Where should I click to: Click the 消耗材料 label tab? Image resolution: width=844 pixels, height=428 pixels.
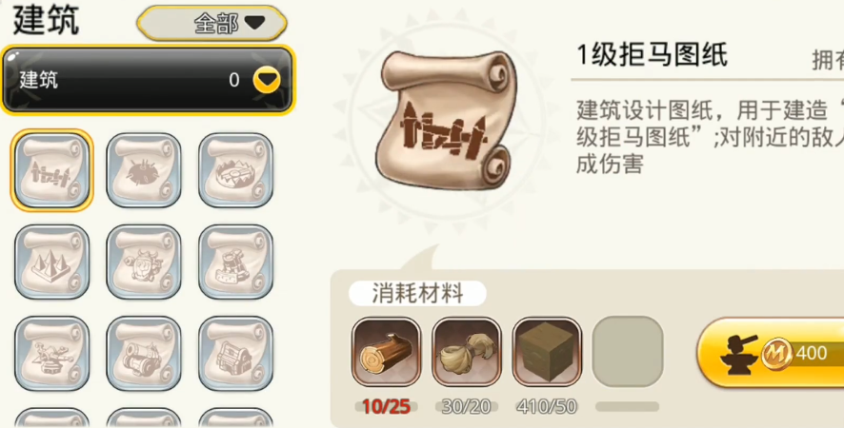[x=417, y=294]
